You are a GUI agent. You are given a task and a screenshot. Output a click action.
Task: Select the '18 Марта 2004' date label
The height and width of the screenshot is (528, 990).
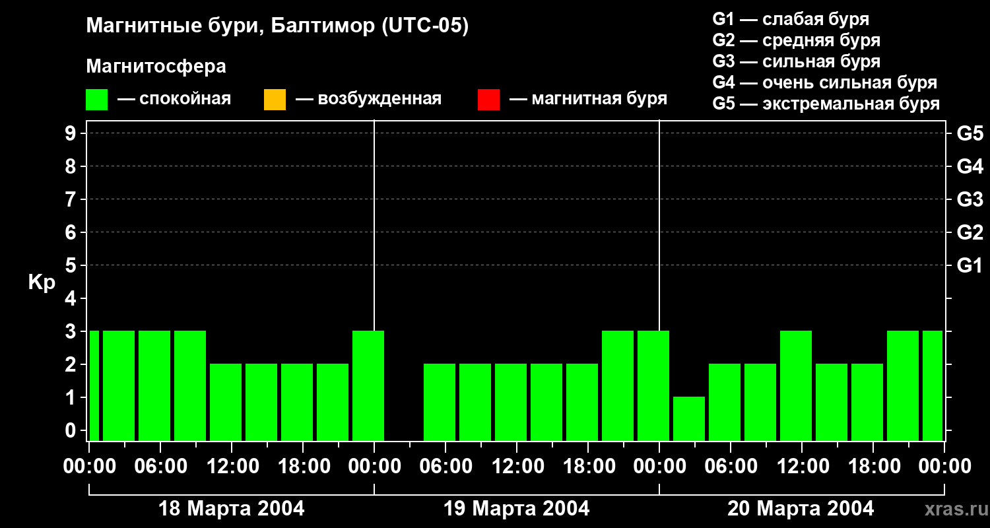coord(231,509)
